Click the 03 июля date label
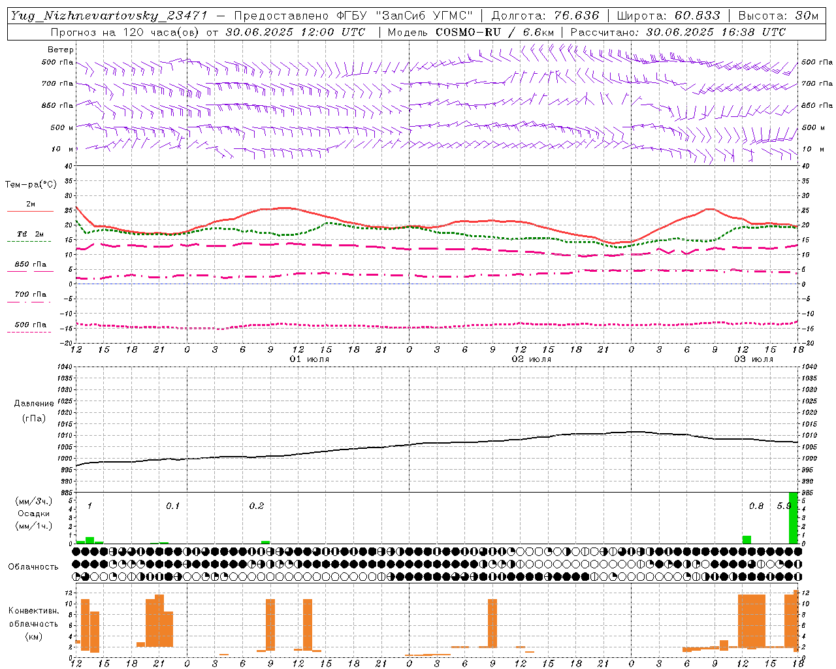This screenshot has height=669, width=836. tap(753, 359)
